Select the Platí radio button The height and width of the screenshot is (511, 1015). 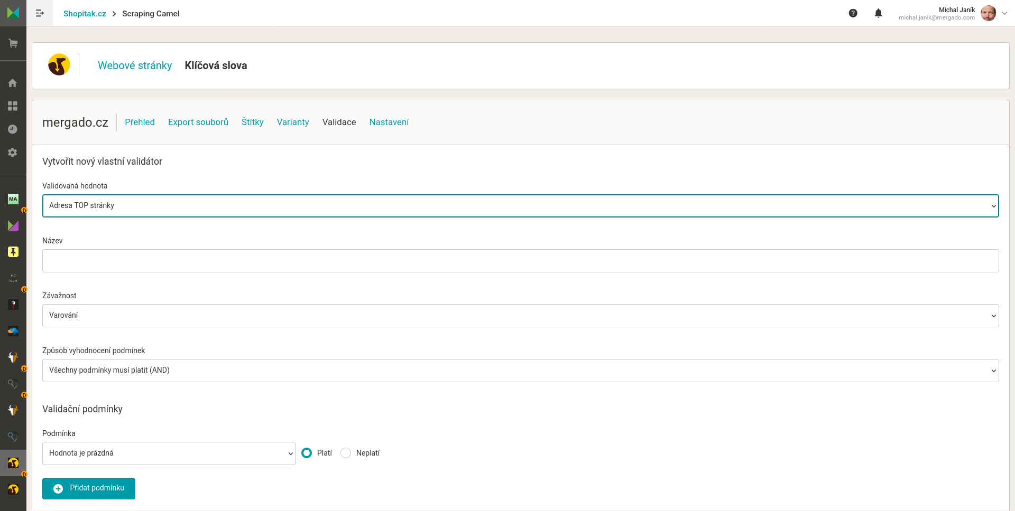(x=307, y=453)
